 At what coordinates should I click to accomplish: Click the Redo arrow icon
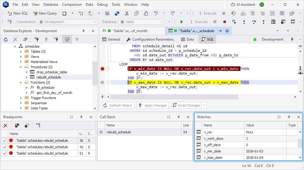tap(173, 13)
